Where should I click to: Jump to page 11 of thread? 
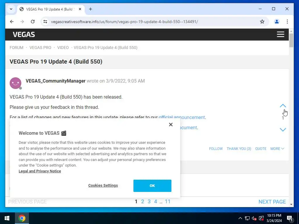coord(167,202)
